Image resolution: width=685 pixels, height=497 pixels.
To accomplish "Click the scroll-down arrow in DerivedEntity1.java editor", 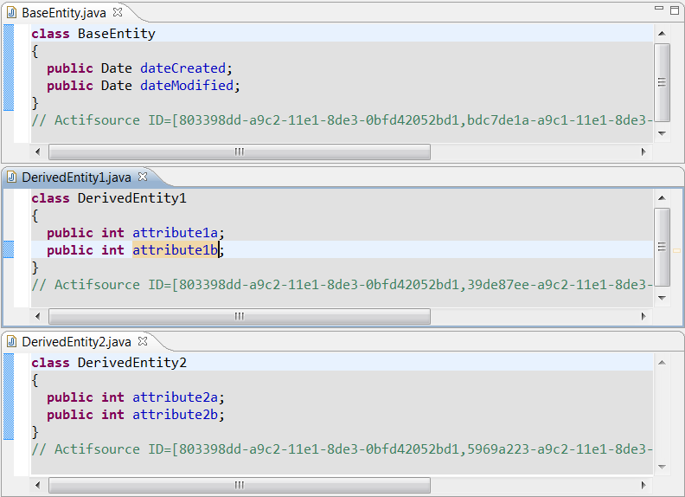I will coord(662,298).
